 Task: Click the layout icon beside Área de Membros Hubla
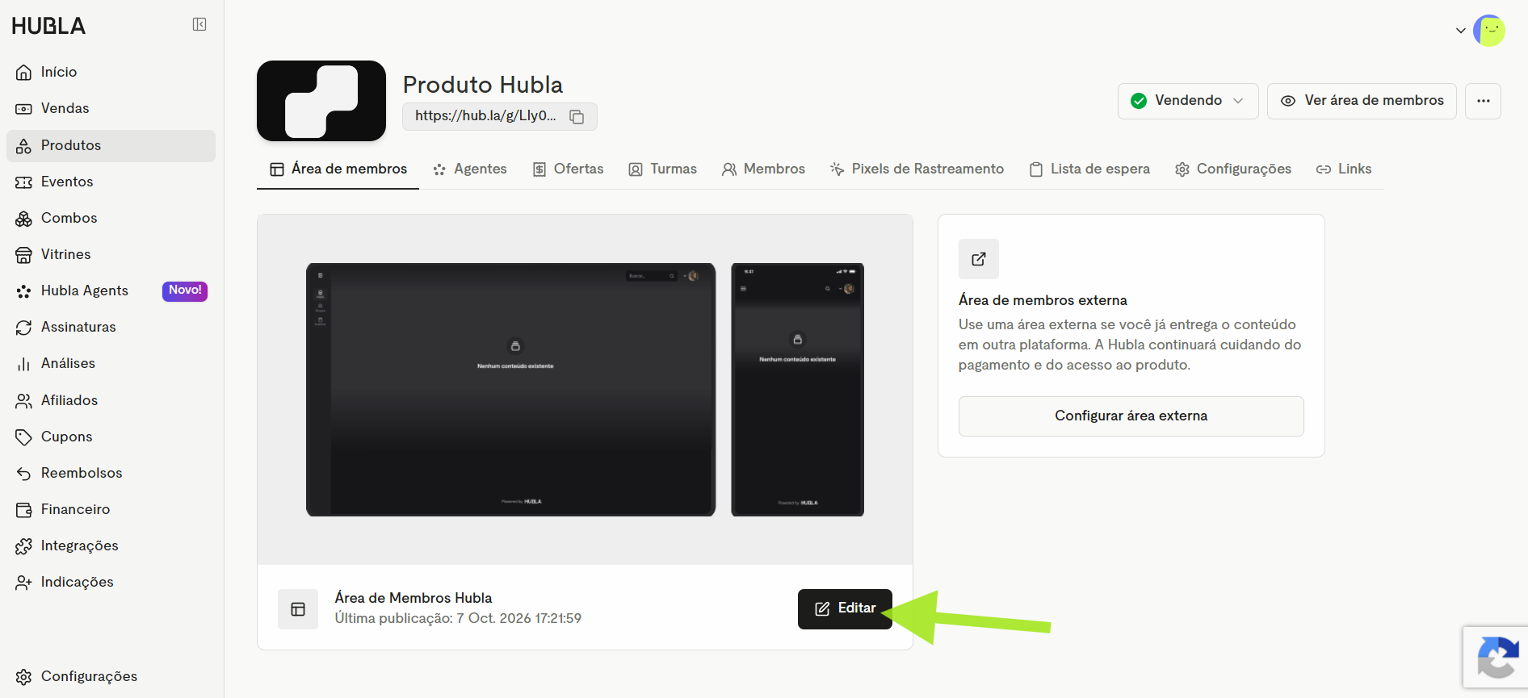pyautogui.click(x=298, y=609)
